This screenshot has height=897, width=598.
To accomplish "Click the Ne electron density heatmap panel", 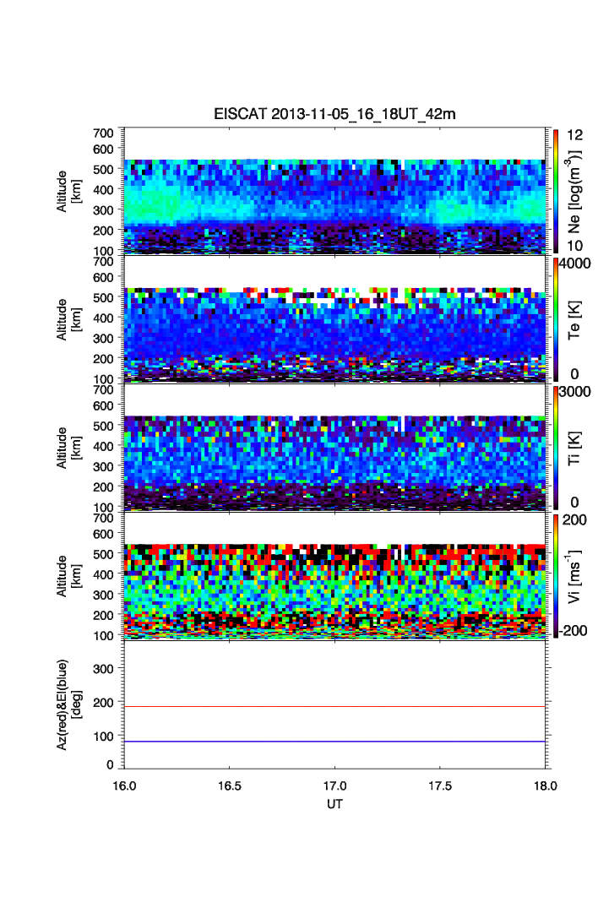I will pos(334,191).
